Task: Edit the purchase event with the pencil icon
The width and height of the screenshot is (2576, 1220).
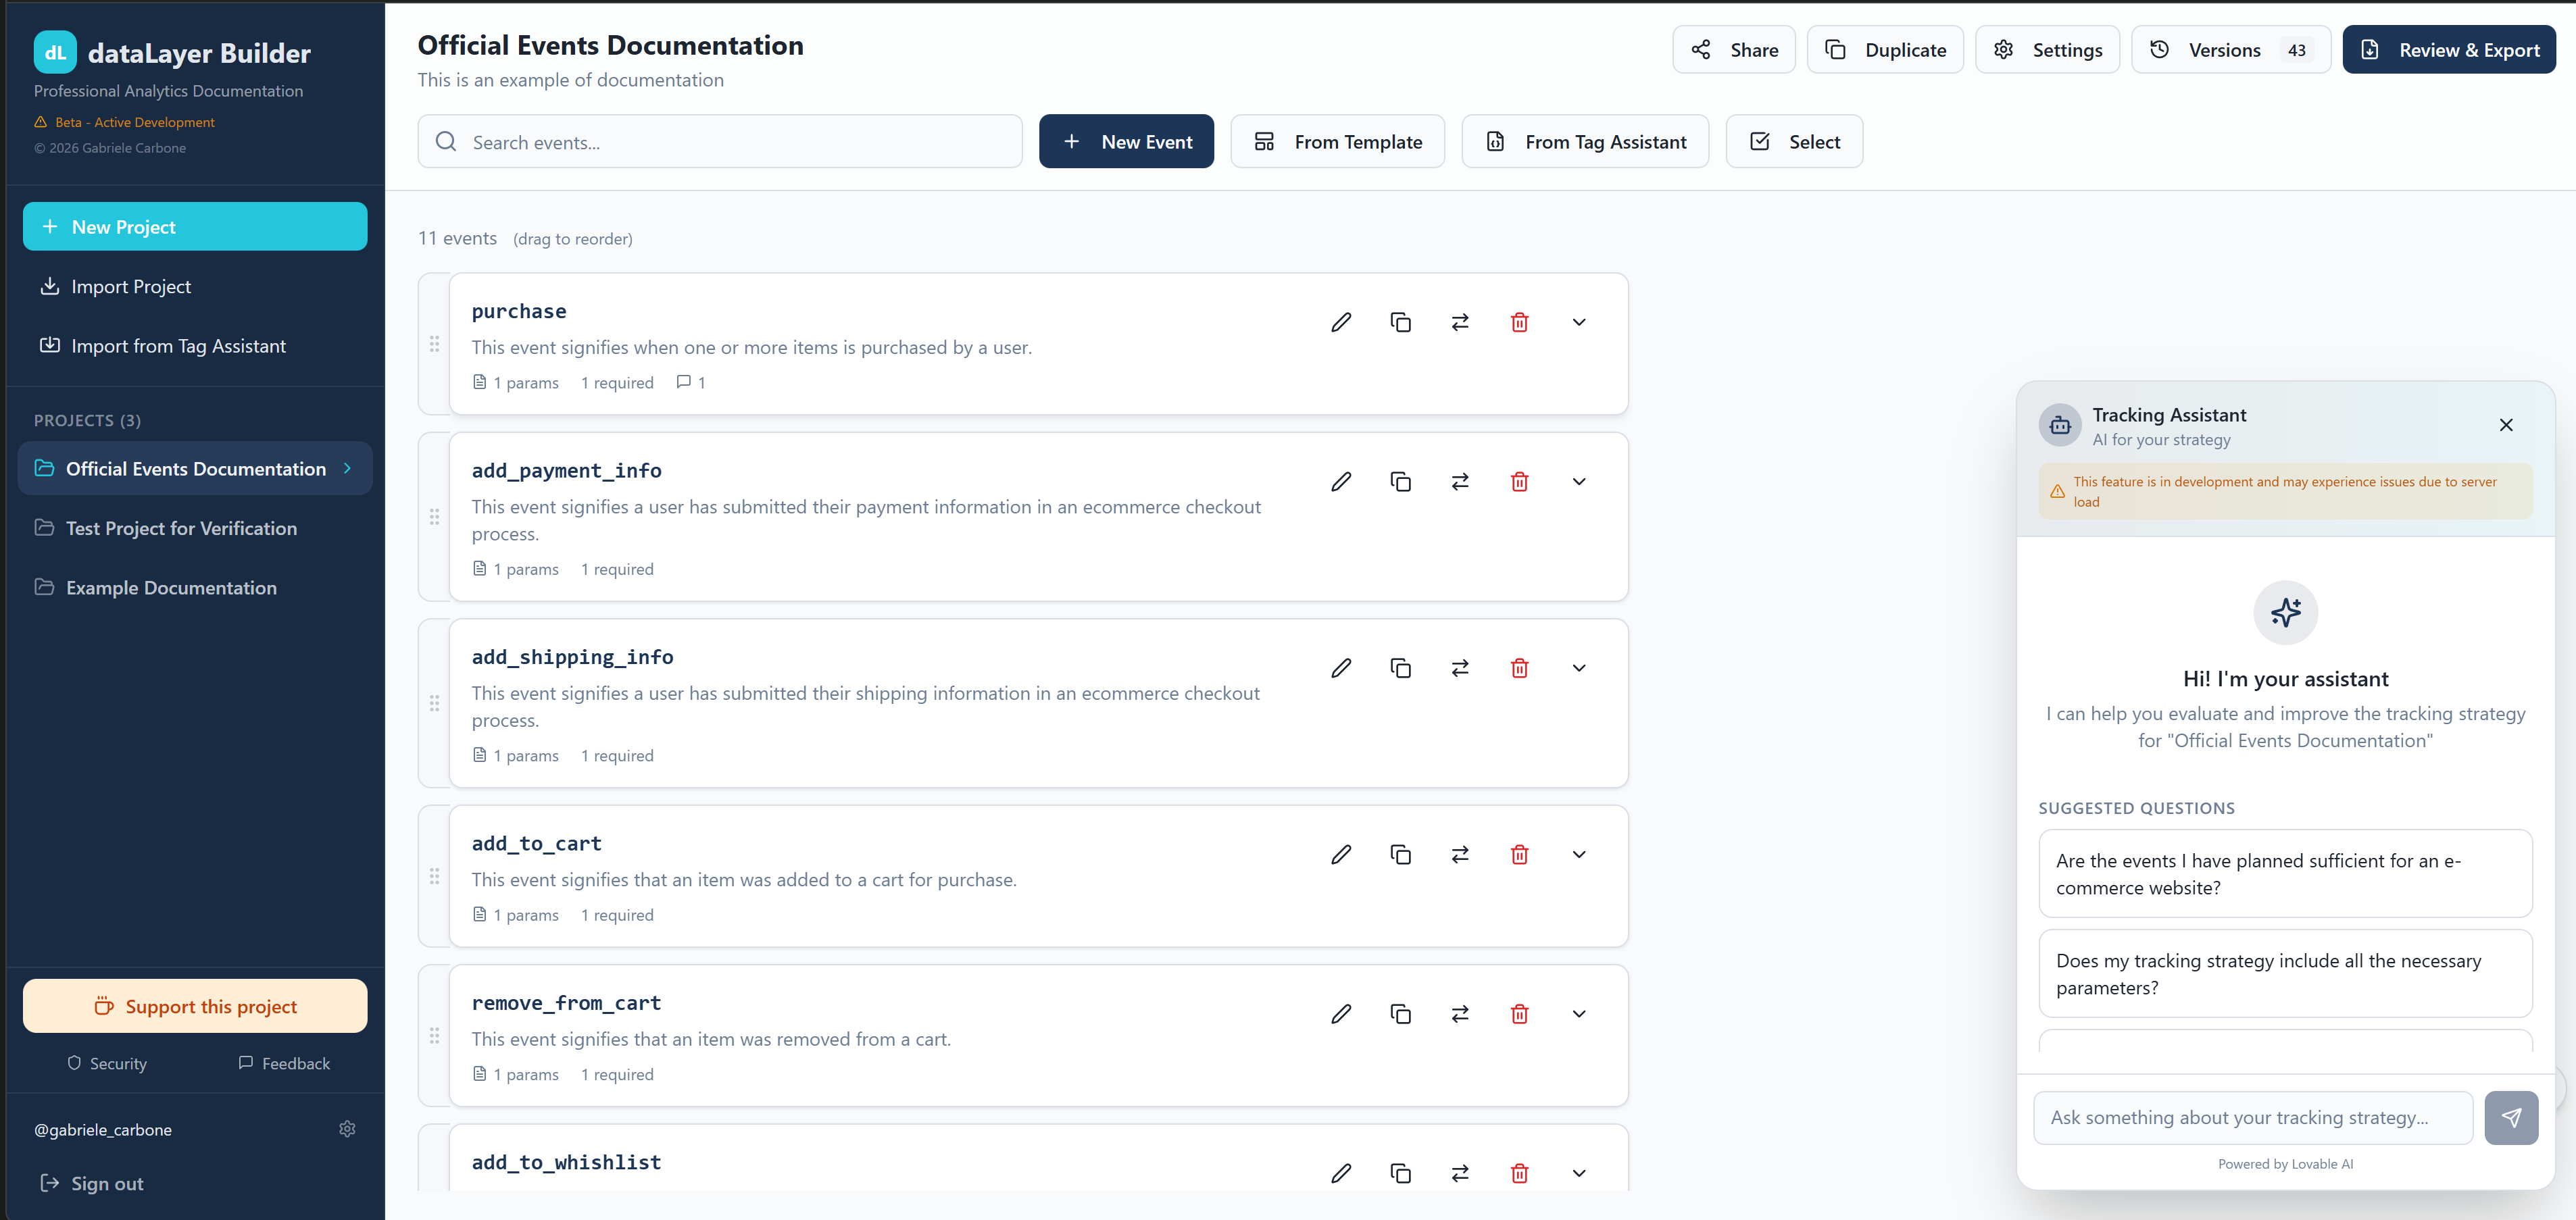Action: [x=1341, y=322]
